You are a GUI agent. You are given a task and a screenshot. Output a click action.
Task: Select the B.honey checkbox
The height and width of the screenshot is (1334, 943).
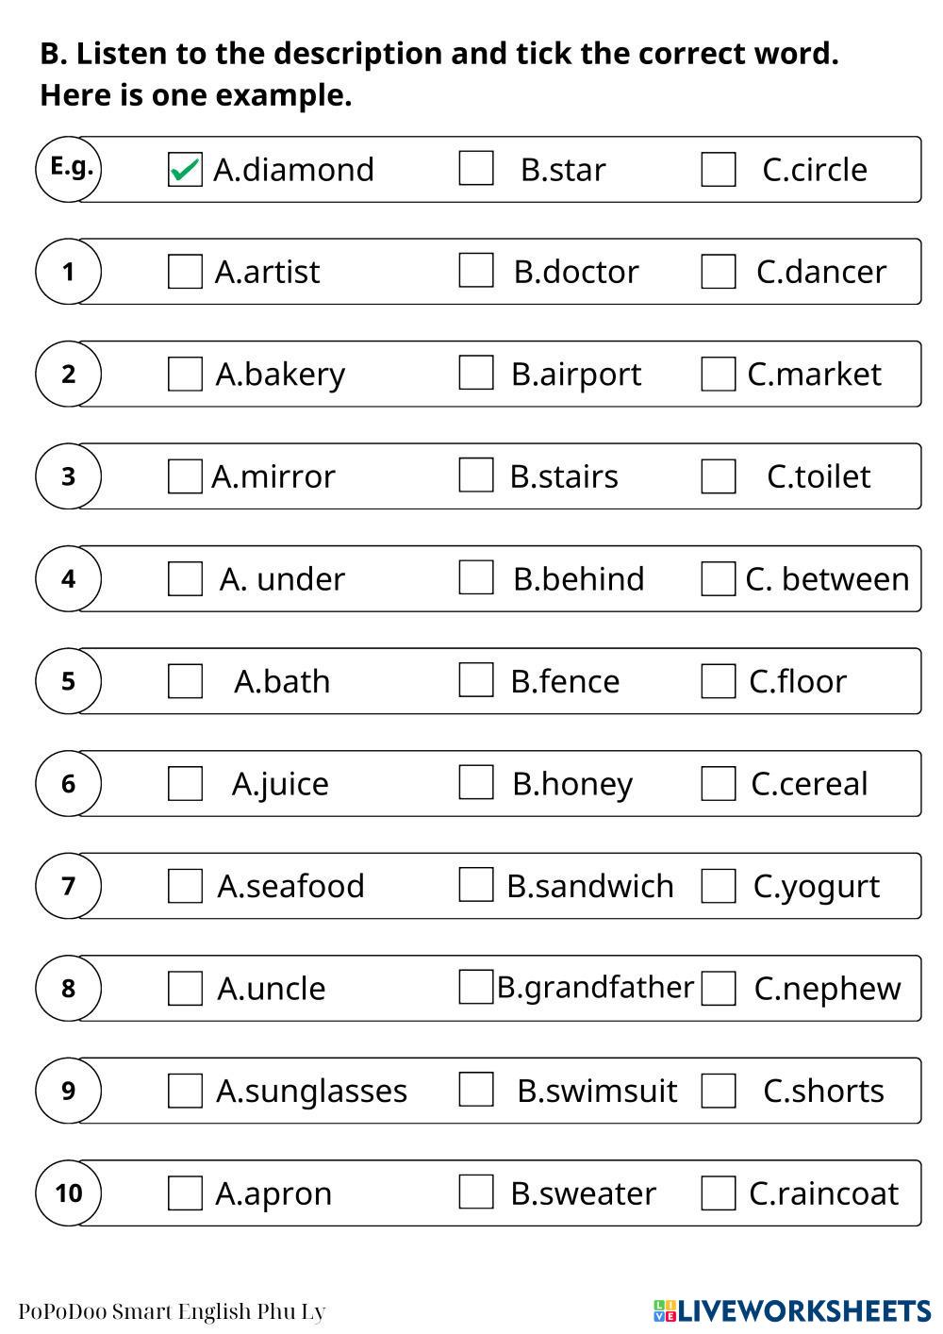(476, 782)
